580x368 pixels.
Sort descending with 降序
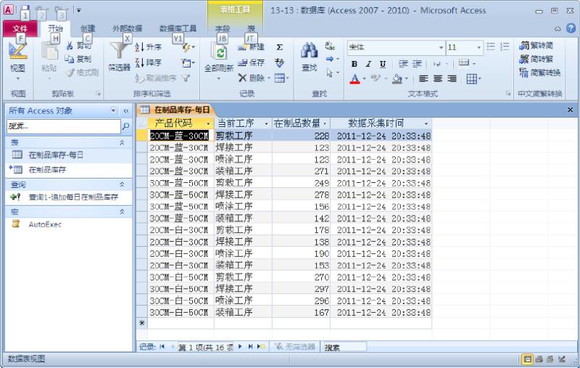149,62
